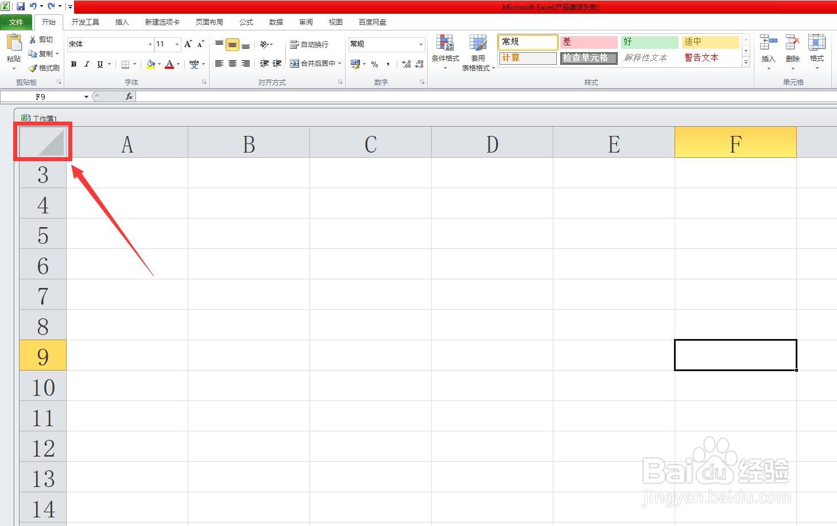Apply comma style format
The height and width of the screenshot is (526, 837).
coord(388,64)
